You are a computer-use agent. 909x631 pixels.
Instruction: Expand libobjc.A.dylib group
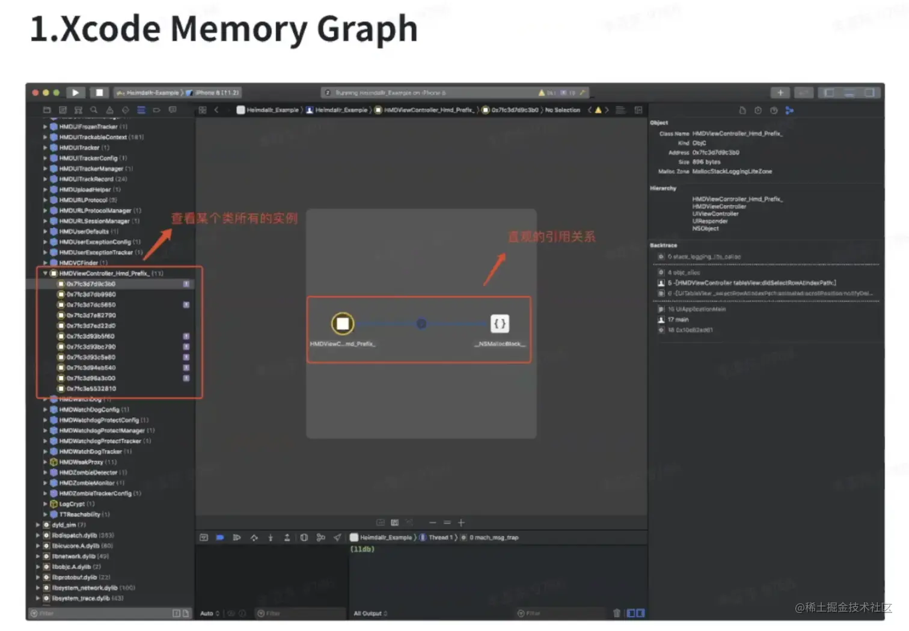[x=38, y=567]
